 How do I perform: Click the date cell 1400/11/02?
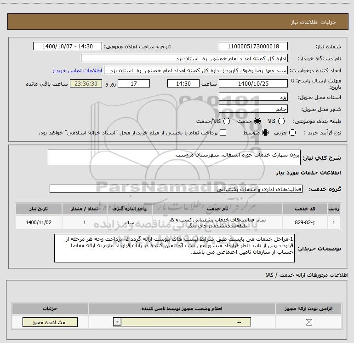[x=39, y=222]
